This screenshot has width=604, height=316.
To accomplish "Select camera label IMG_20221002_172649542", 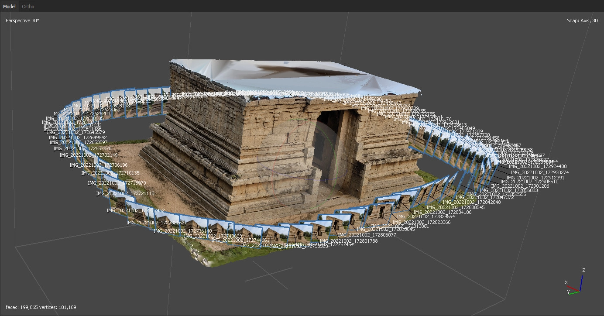I will tap(78, 138).
